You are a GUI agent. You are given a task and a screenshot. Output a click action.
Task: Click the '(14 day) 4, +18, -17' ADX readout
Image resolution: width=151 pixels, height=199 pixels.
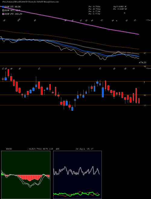coord(84,149)
